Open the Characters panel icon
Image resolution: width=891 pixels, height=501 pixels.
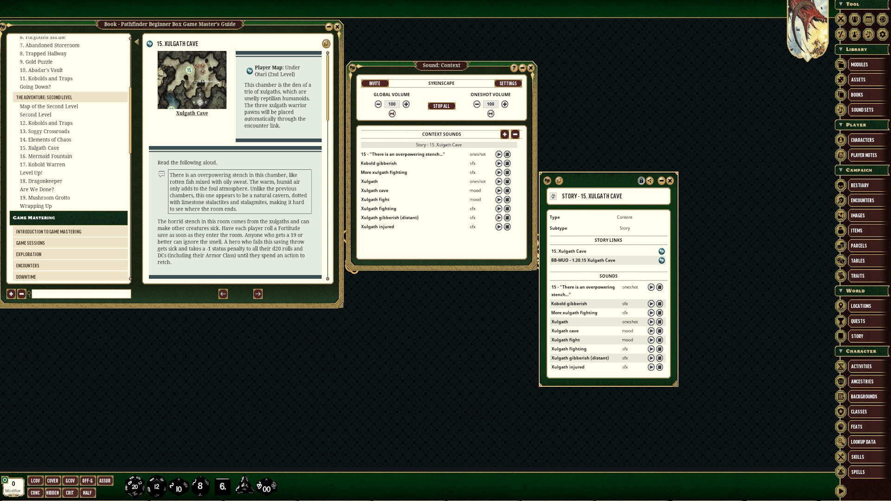click(841, 140)
